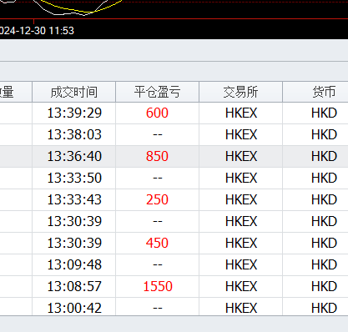Click HKD in the 13:00:42 row
This screenshot has height=332, width=348.
point(324,308)
